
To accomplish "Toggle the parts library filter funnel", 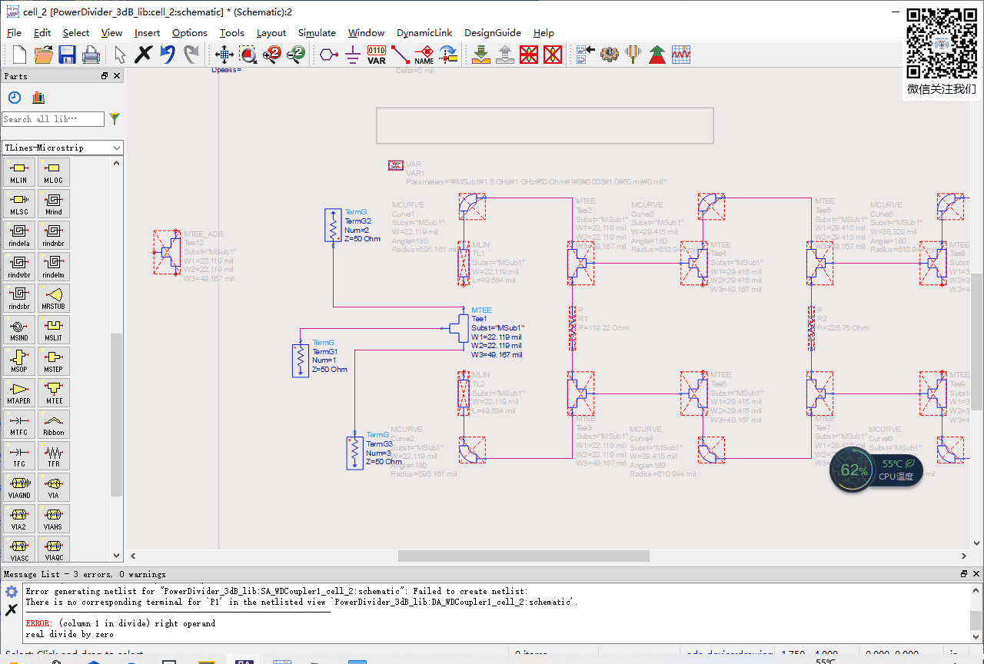I will coord(115,119).
